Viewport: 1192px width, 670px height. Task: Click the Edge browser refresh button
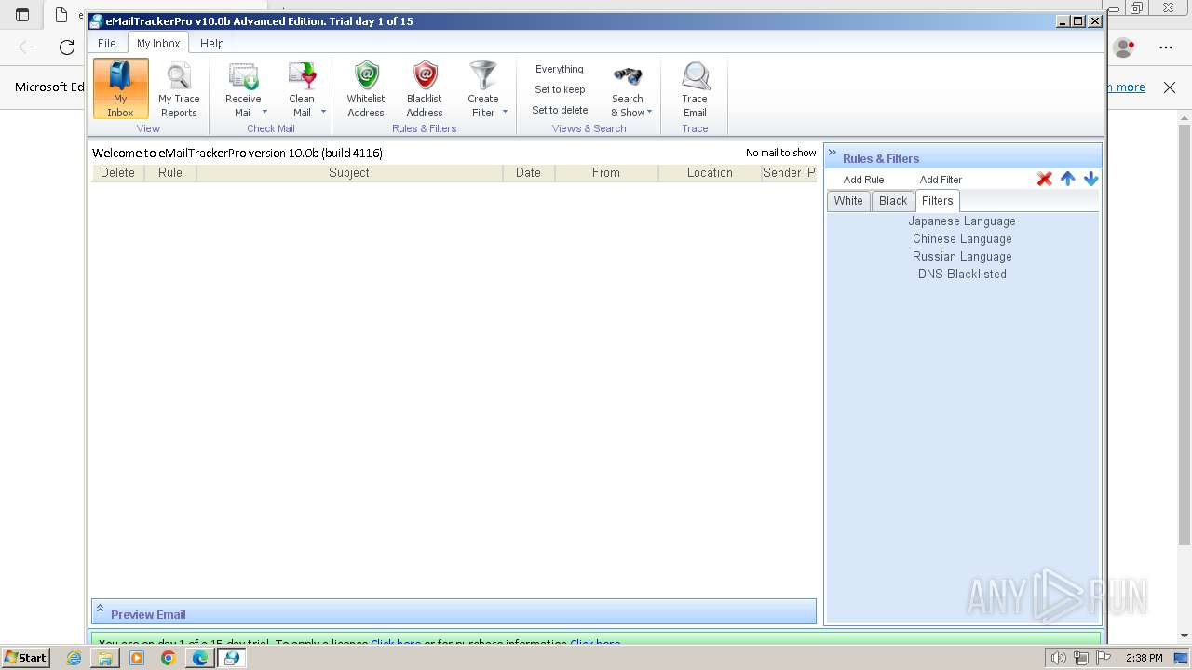point(67,47)
